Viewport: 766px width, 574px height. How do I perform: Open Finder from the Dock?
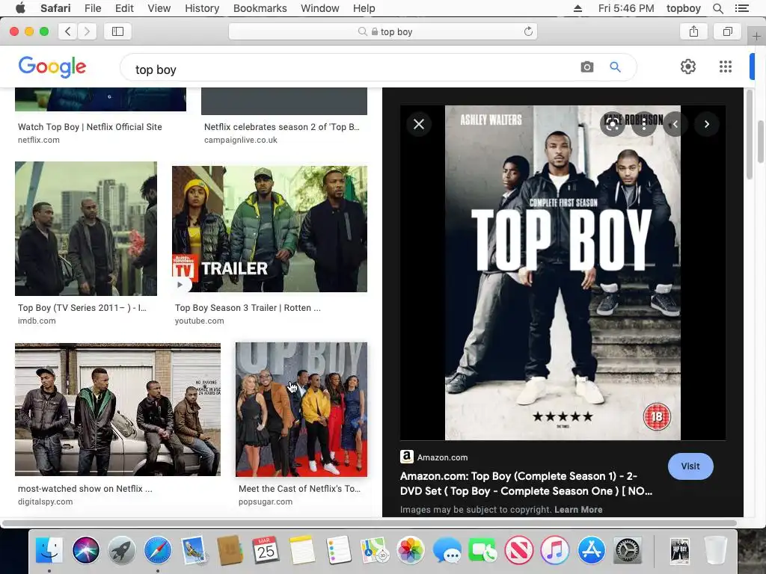point(49,550)
